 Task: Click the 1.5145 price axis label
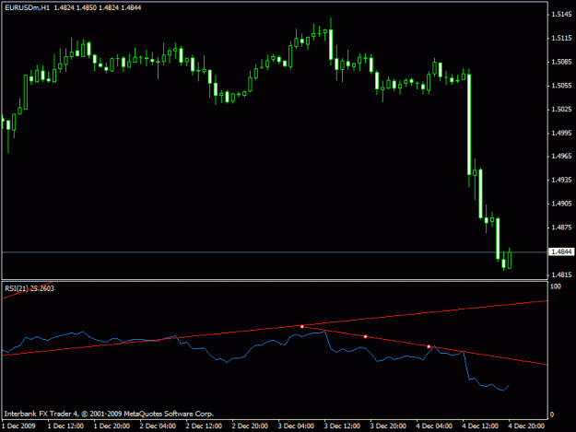pyautogui.click(x=561, y=15)
